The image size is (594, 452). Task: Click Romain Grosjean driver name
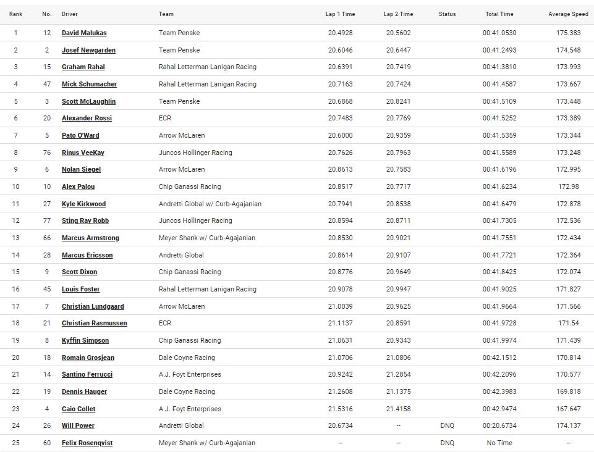point(88,358)
